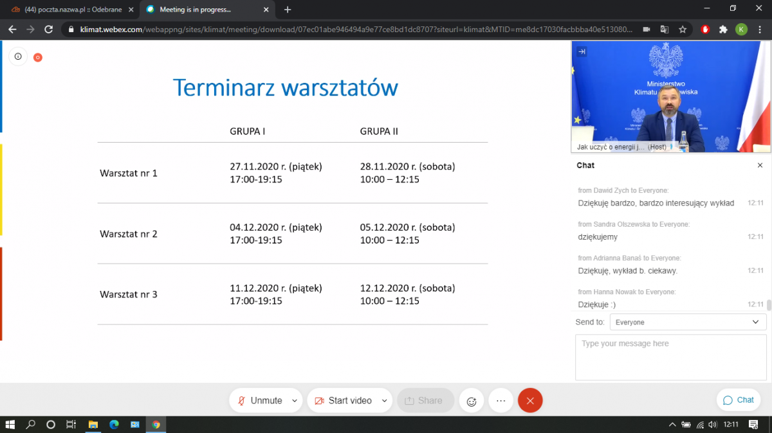Open the green K profile avatar

point(741,30)
